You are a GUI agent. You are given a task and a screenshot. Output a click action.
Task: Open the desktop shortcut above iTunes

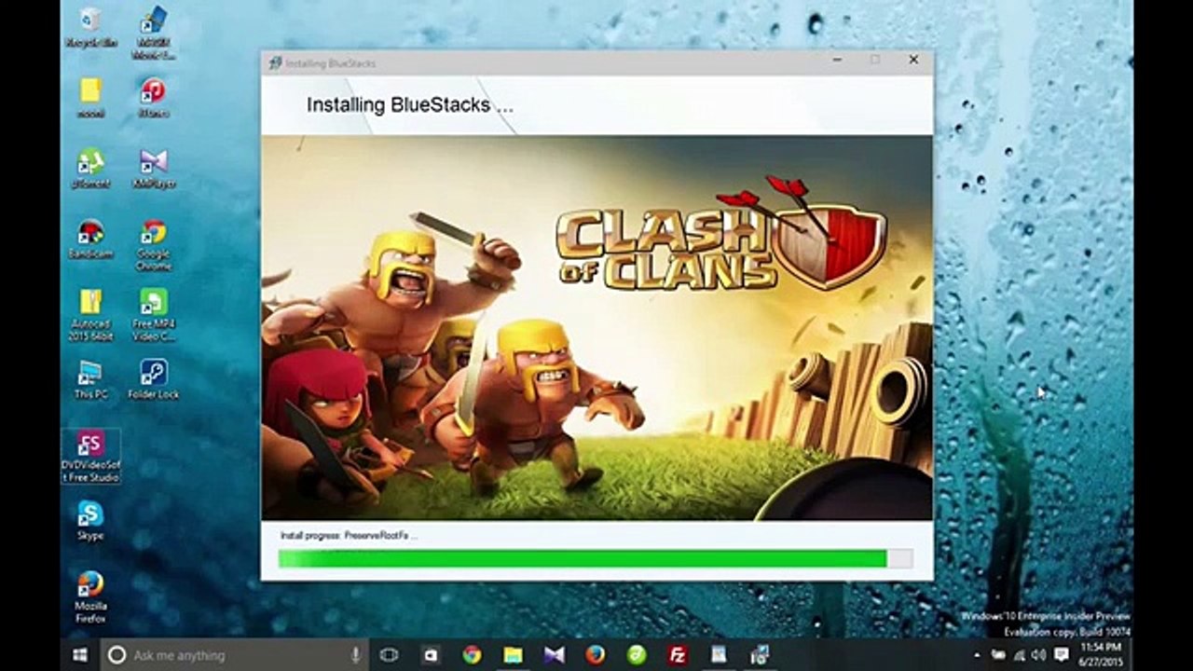[x=154, y=34]
